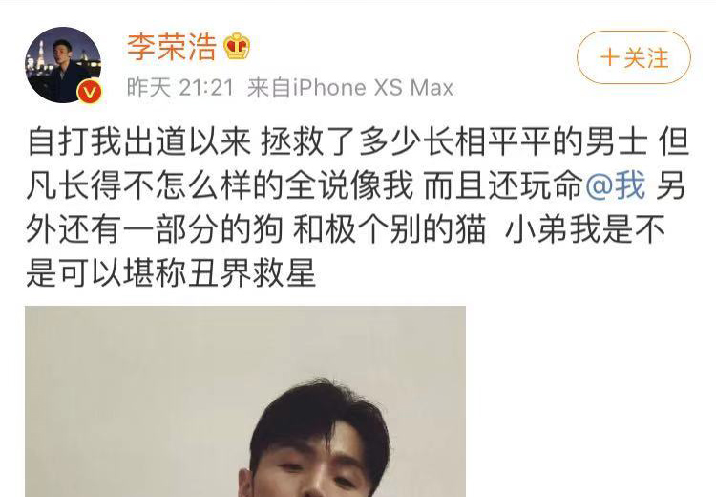Tap the word 拯救了 in the post
This screenshot has height=497, width=716.
tap(308, 141)
